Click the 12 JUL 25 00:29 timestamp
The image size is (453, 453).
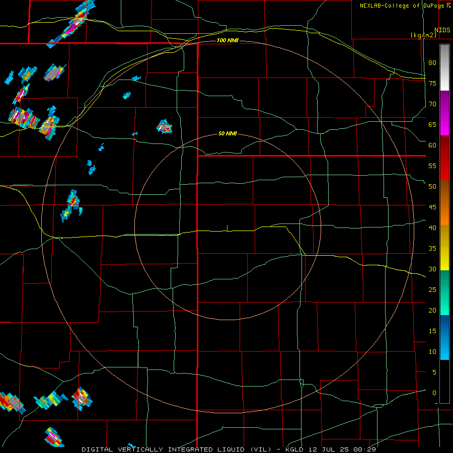click(x=343, y=449)
